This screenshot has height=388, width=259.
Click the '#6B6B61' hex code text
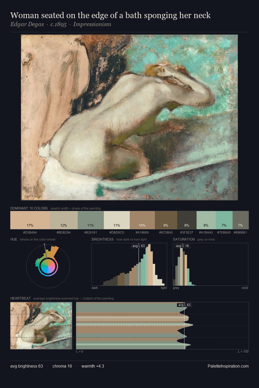point(241,233)
